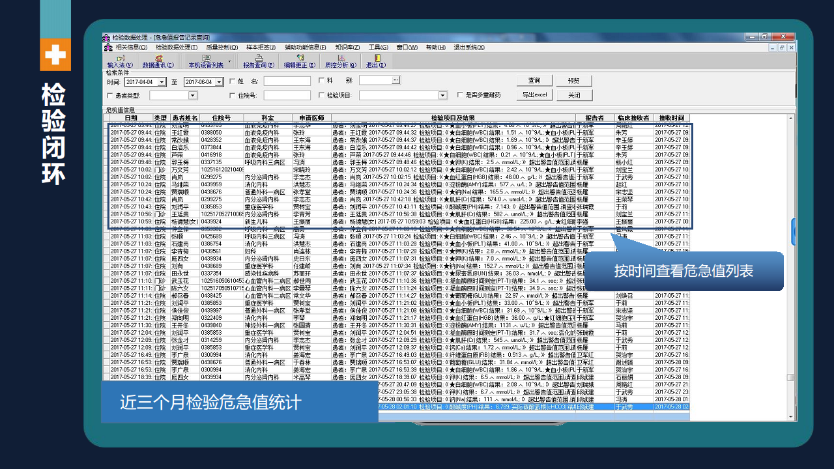Click the 本机设备列表 toolbar icon
This screenshot has height=469, width=834.
pos(206,61)
